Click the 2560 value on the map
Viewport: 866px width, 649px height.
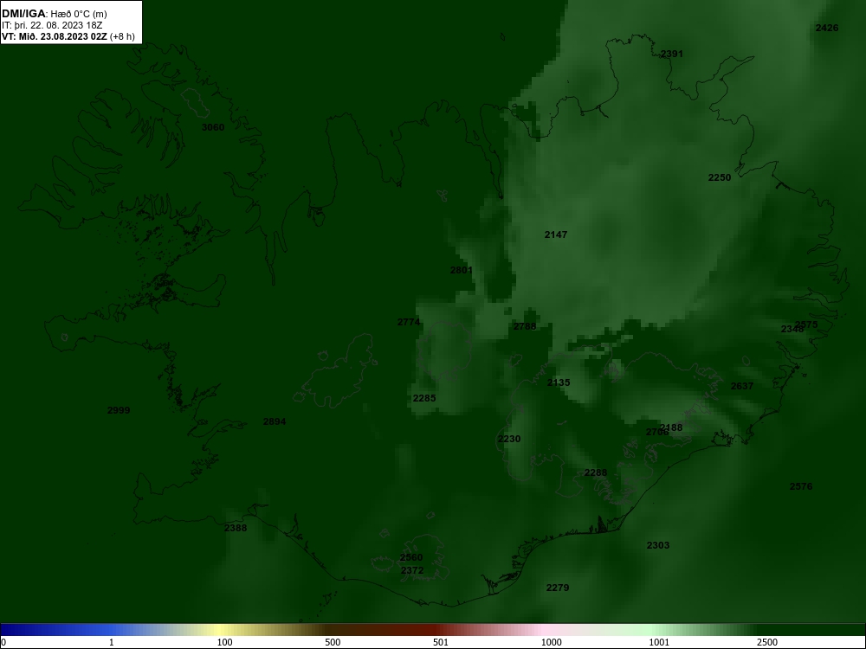(x=411, y=558)
